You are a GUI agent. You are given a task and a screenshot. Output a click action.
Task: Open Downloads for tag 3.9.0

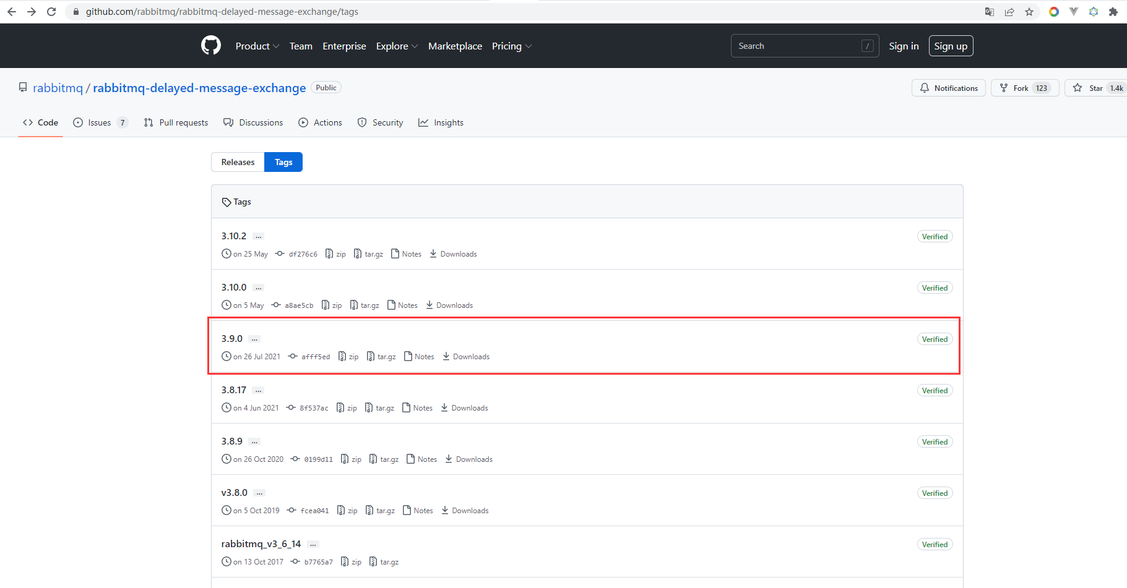pyautogui.click(x=466, y=357)
